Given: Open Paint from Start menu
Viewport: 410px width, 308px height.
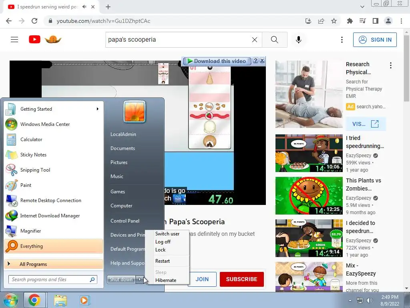Looking at the screenshot, I should (x=54, y=185).
